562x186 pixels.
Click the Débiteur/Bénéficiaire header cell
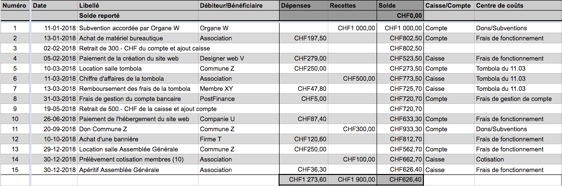[239, 6]
